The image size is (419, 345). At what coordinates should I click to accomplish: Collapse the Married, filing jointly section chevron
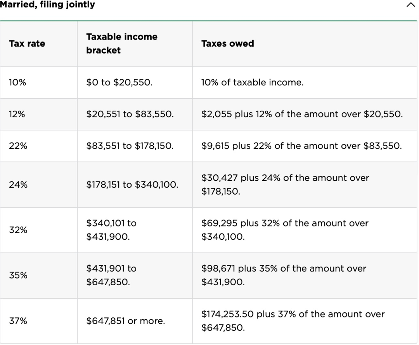coord(411,5)
